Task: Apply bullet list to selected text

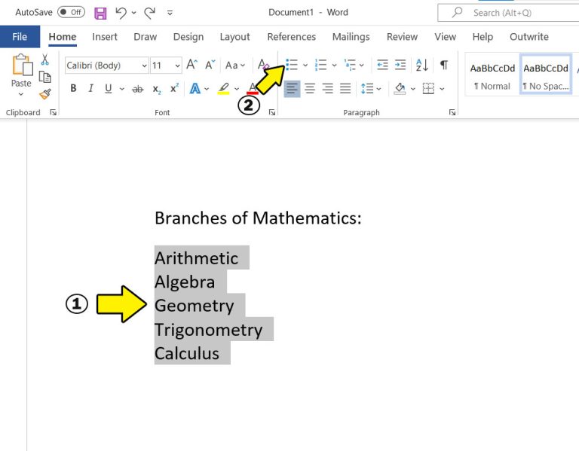Action: coord(292,66)
